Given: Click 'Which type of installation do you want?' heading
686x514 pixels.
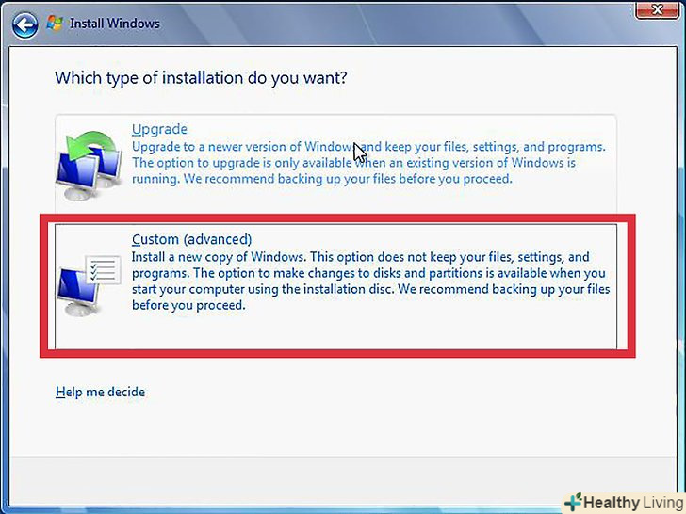Looking at the screenshot, I should [x=201, y=78].
